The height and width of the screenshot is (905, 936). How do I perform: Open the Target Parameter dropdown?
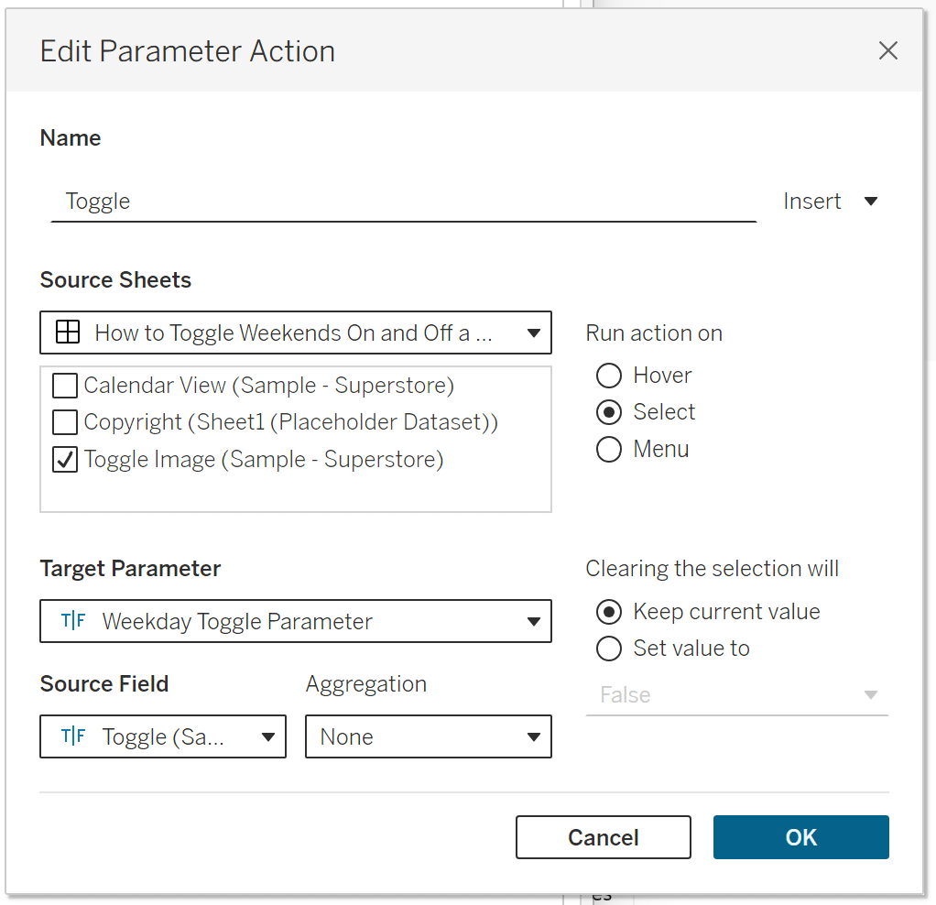pos(296,621)
